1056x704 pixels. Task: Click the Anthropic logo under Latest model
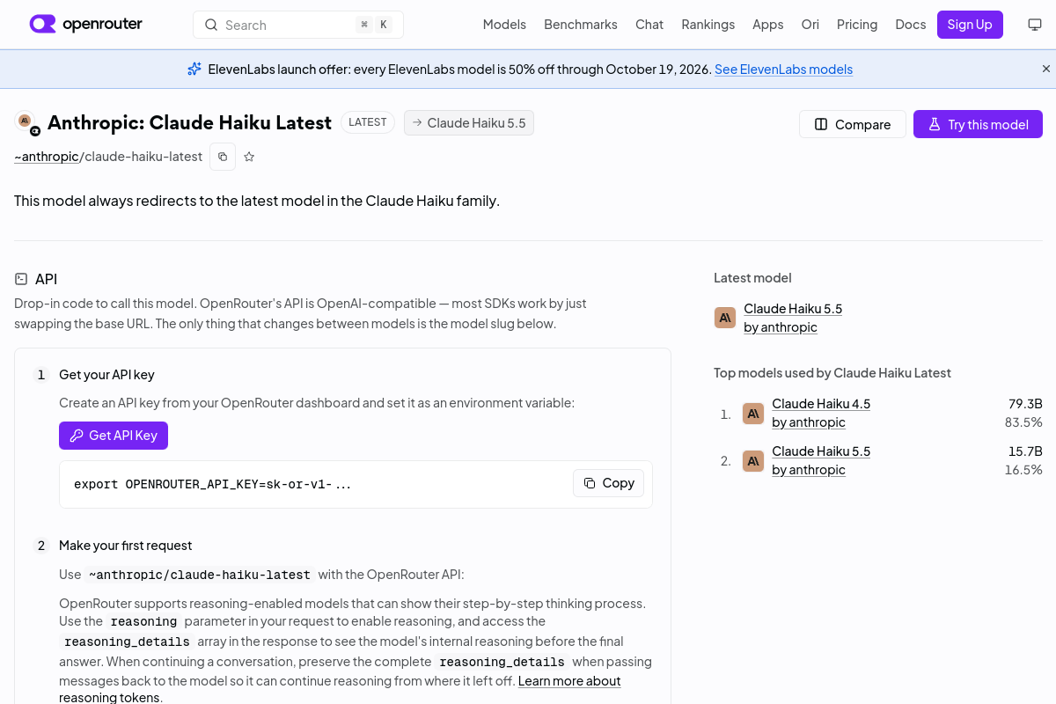point(725,318)
